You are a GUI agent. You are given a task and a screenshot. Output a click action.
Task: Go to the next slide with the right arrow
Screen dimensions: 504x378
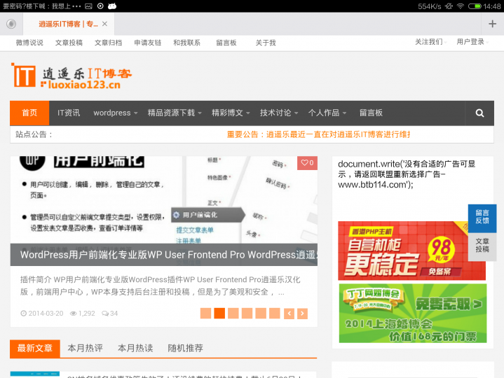pyautogui.click(x=302, y=314)
